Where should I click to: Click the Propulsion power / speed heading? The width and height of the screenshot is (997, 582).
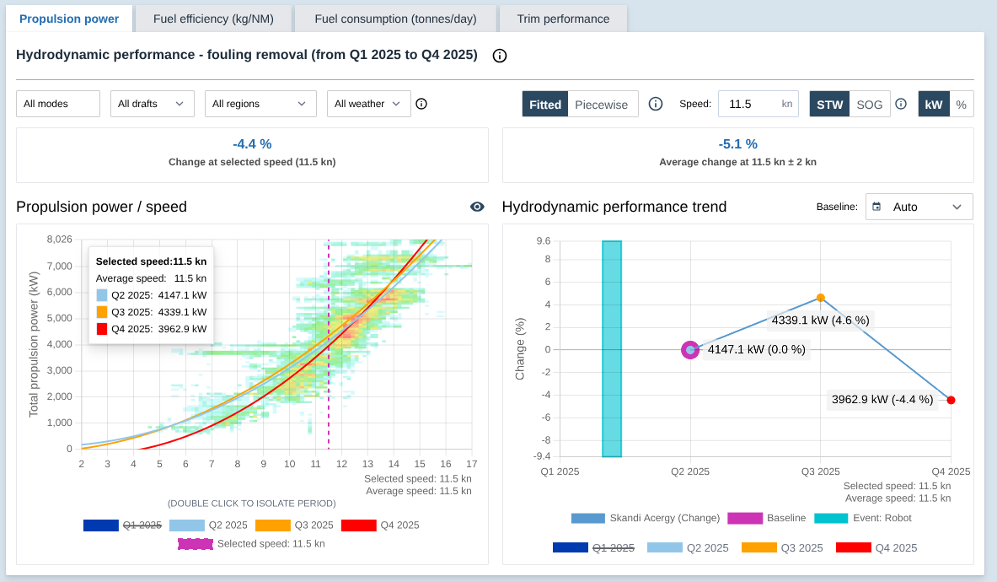[x=102, y=207]
